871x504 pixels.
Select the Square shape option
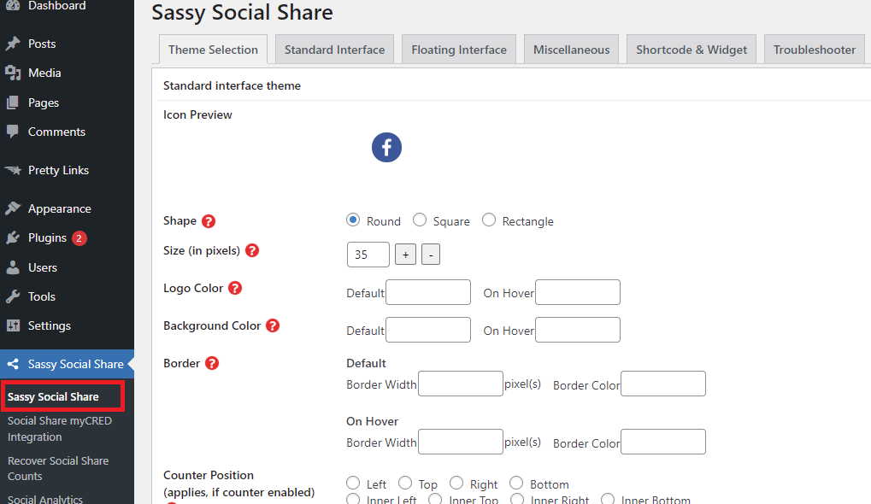coord(420,220)
